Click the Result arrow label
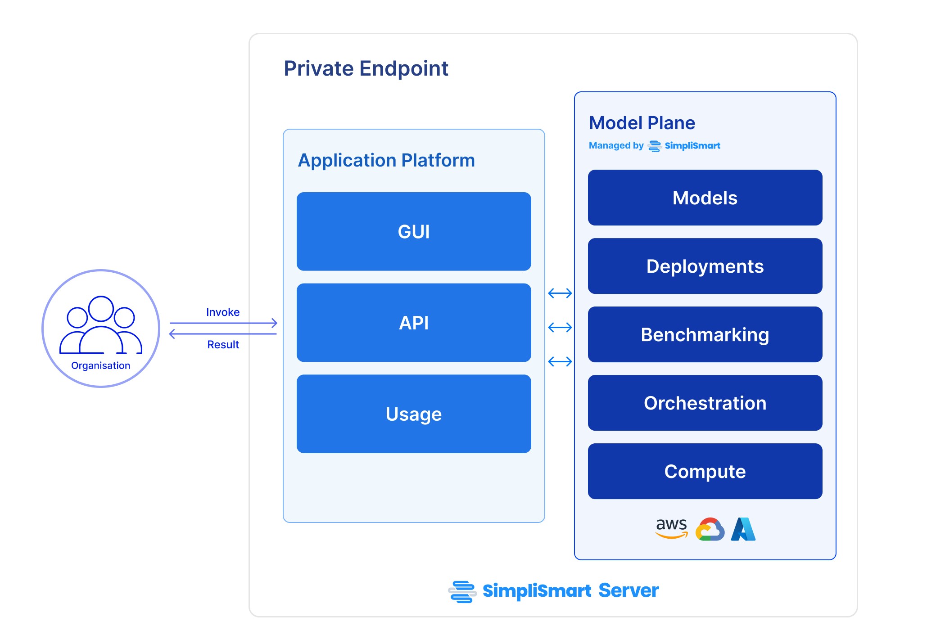This screenshot has width=945, height=644. point(223,345)
